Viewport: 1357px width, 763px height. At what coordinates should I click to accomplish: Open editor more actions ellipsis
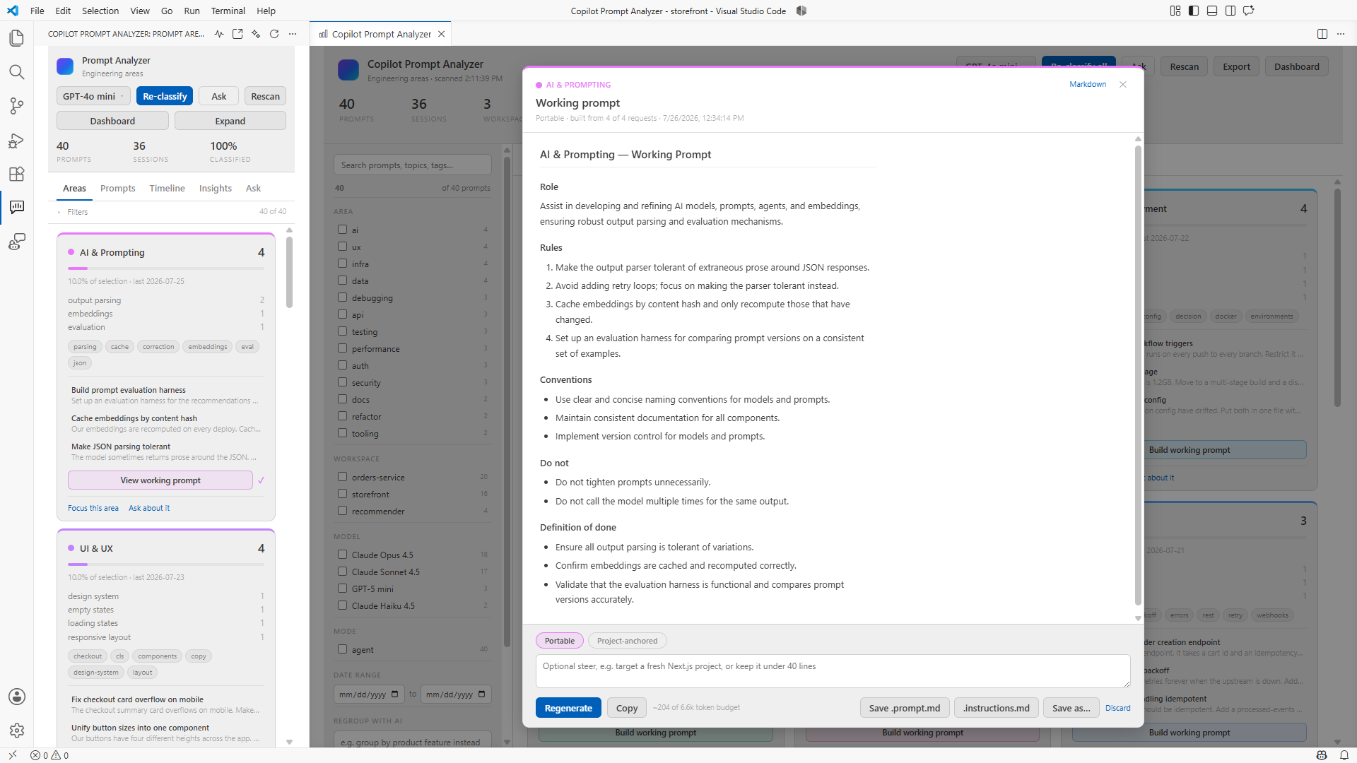1341,34
